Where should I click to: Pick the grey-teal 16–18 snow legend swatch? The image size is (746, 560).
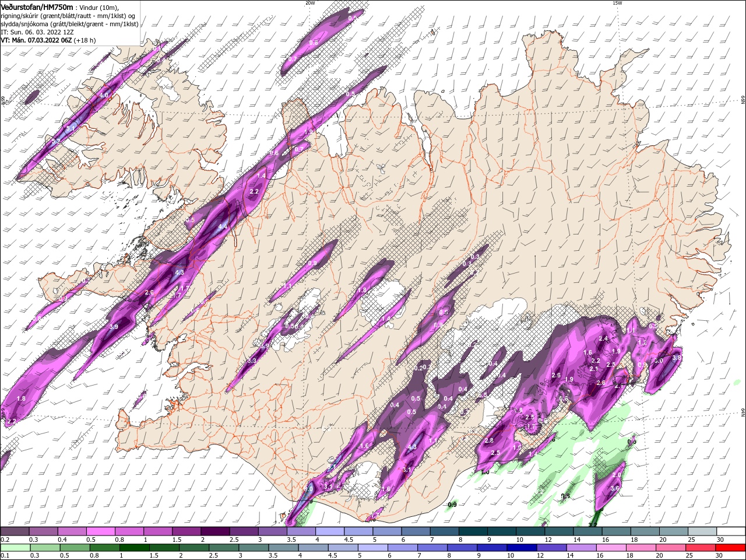(617, 531)
